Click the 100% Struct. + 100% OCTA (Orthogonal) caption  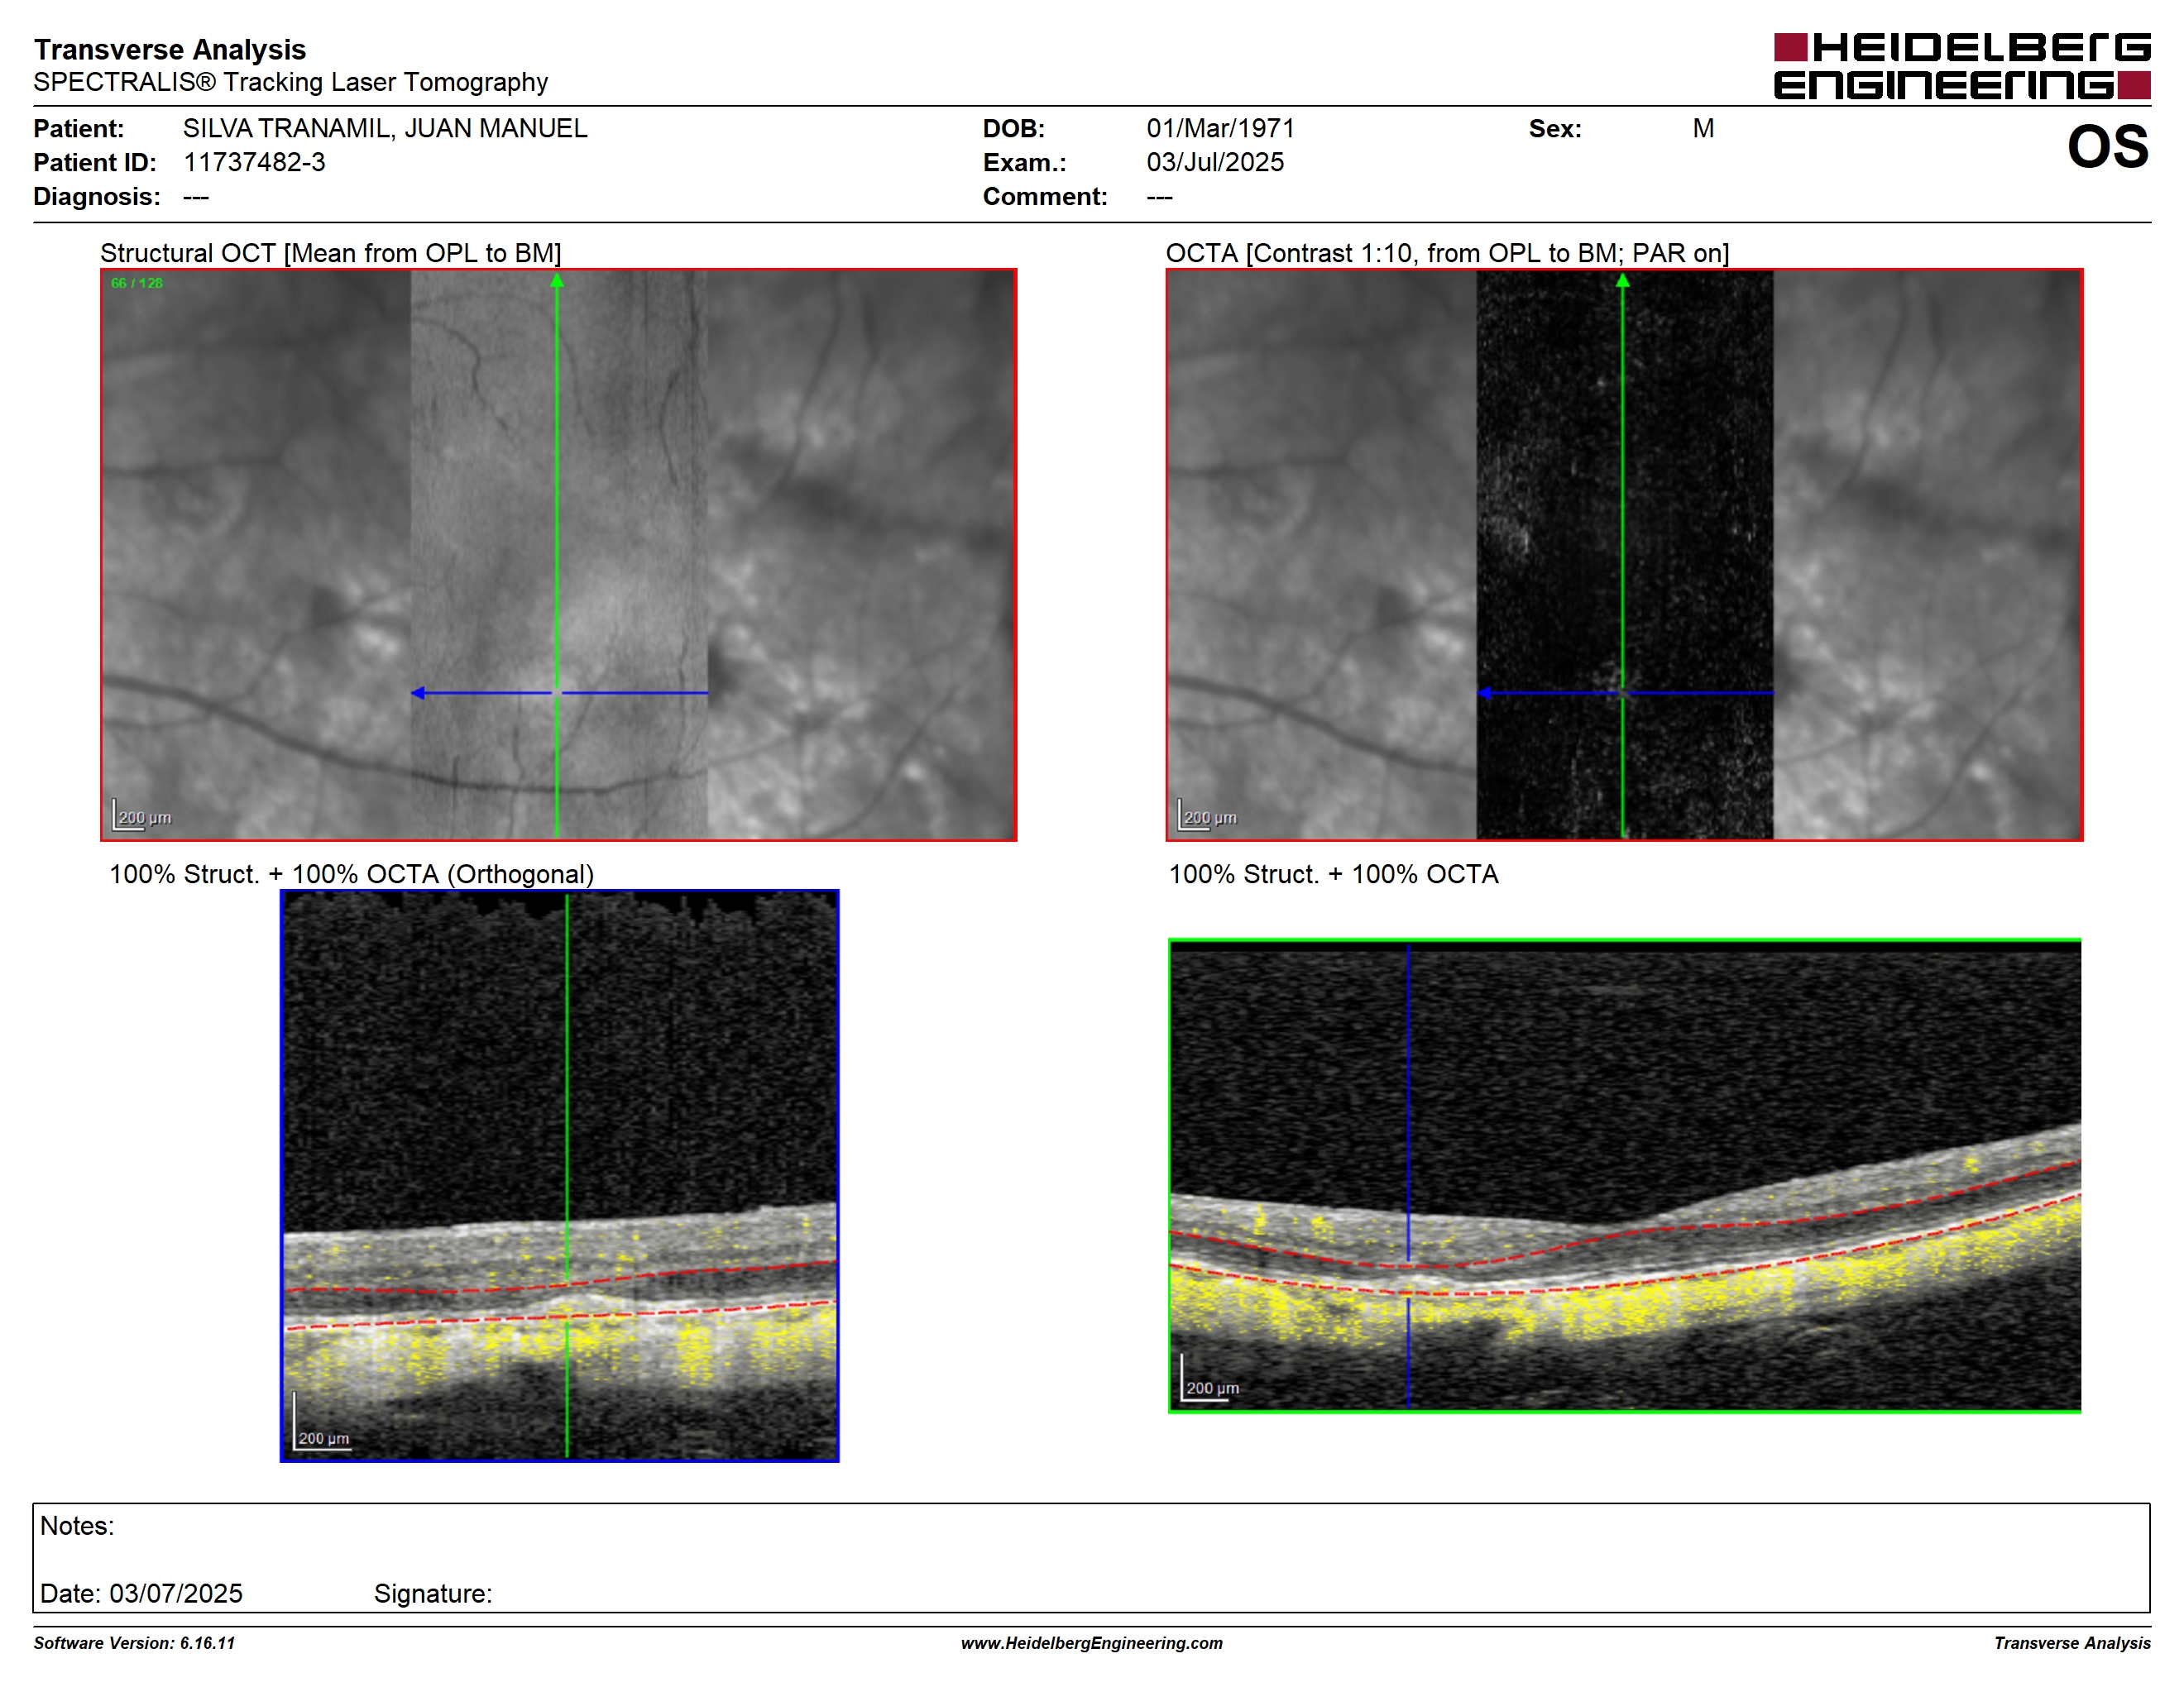[x=351, y=874]
